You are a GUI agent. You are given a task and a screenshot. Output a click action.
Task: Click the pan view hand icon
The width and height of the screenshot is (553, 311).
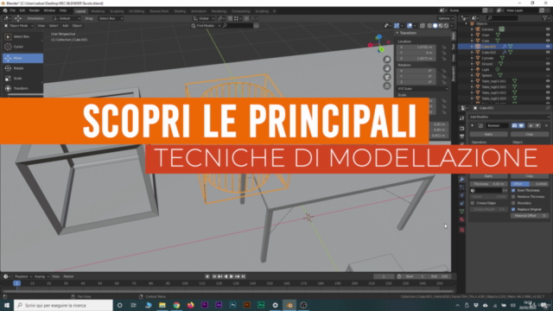(x=387, y=68)
